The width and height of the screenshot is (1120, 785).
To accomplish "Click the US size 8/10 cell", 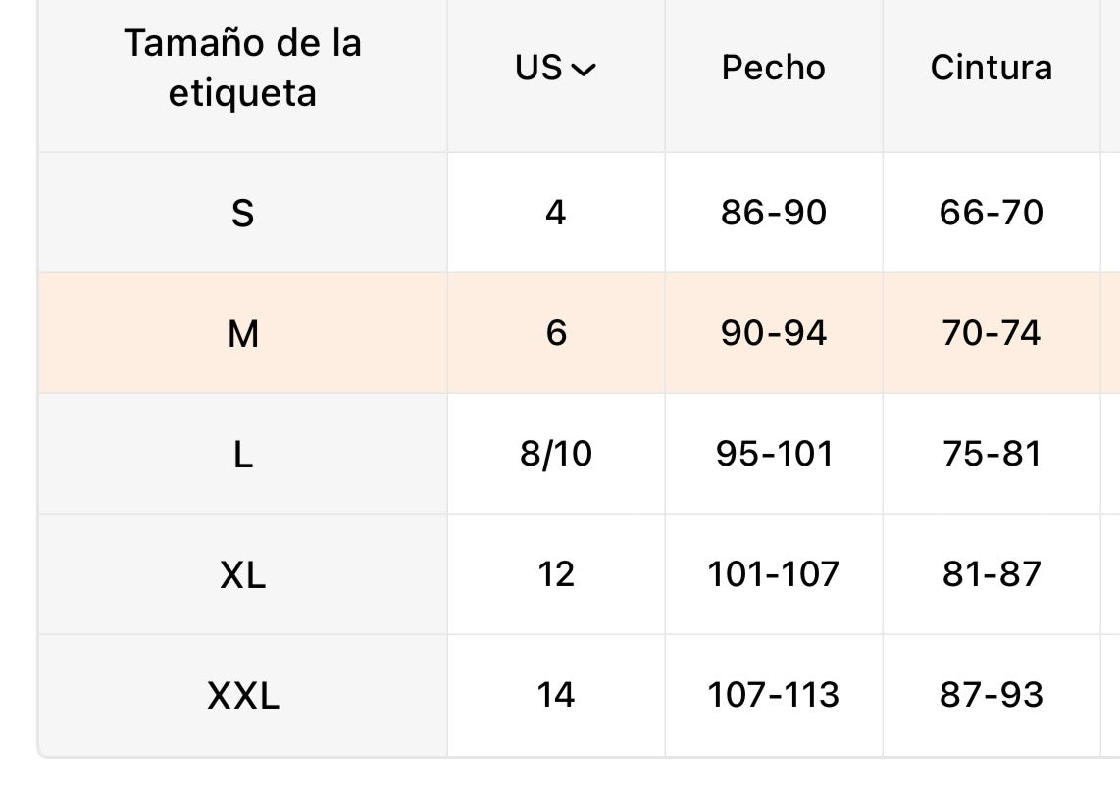I will [556, 454].
